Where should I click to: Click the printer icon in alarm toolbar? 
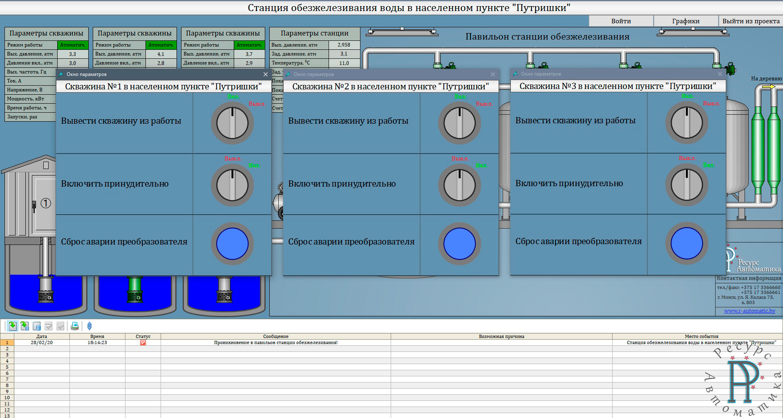pyautogui.click(x=75, y=326)
